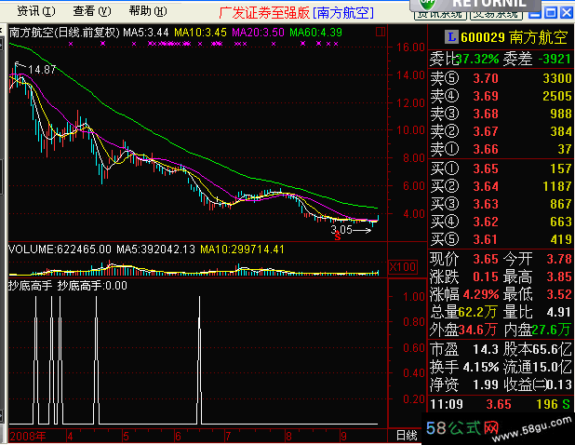This screenshot has width=575, height=445.
Task: Click the 最高 3.85 value
Action: click(x=559, y=276)
